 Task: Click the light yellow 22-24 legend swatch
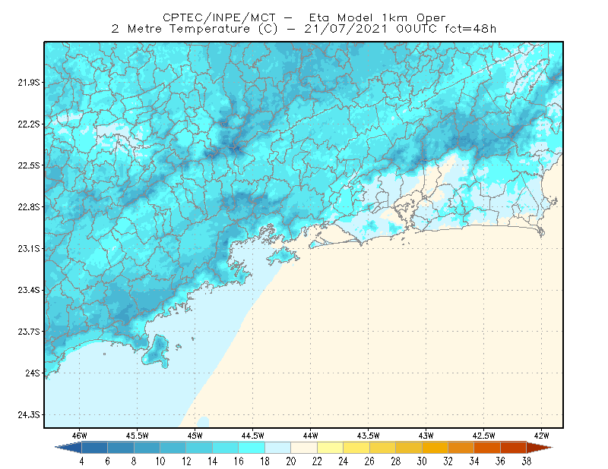point(331,448)
